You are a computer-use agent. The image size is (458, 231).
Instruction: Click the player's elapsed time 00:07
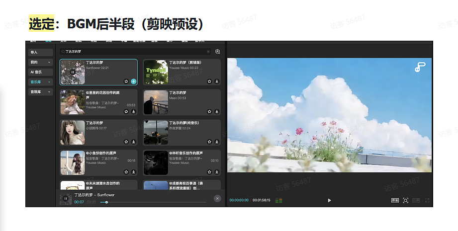coord(79,202)
